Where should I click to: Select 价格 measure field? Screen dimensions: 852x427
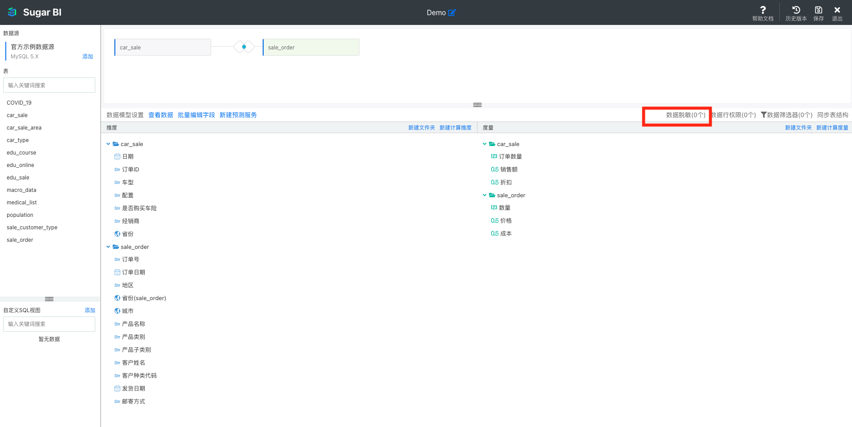click(x=506, y=221)
